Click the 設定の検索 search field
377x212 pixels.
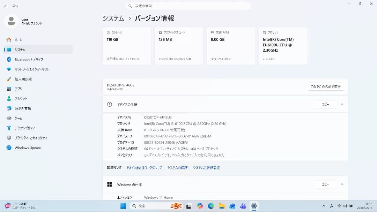point(188,6)
